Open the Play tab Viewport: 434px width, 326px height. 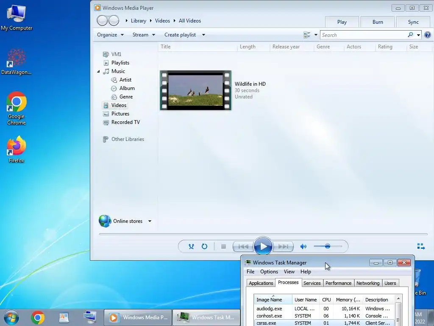click(342, 22)
